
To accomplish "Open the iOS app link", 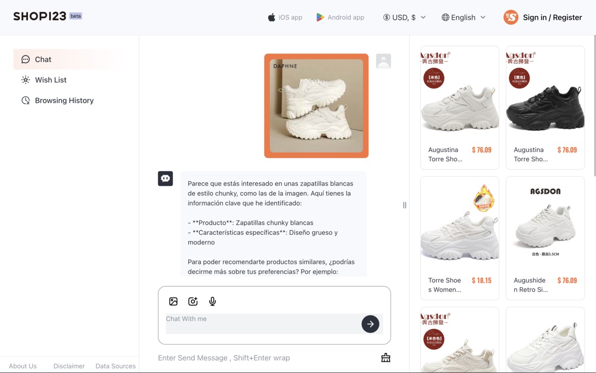I will click(285, 17).
